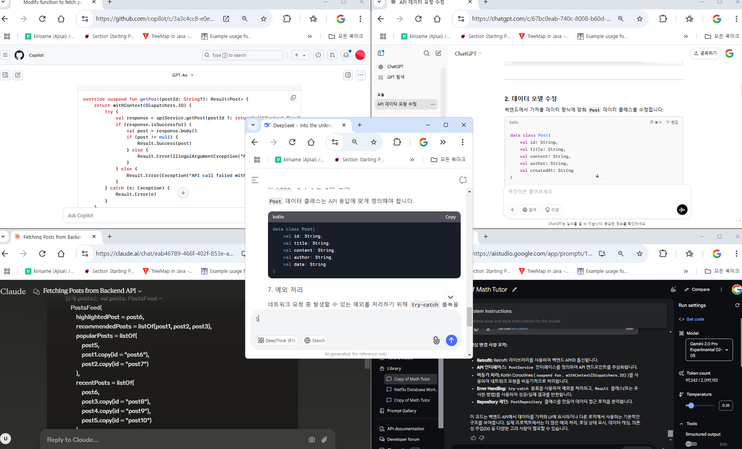Attach file with paperclip in Claude reply box
This screenshot has width=742, height=449.
coord(324,440)
